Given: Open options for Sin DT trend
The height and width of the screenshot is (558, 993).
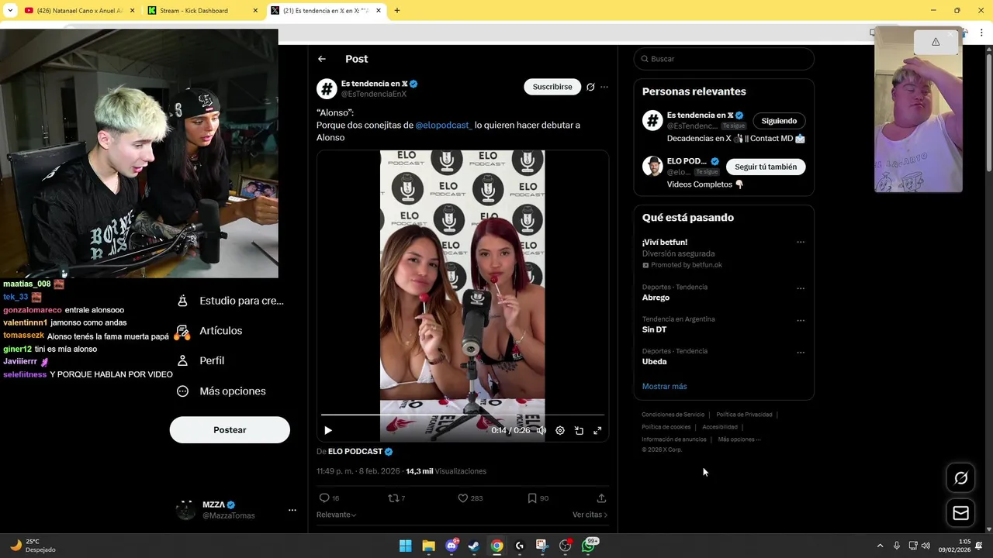Looking at the screenshot, I should [801, 320].
